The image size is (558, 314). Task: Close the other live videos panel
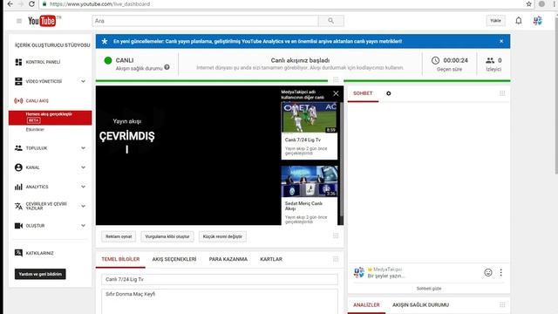click(x=336, y=93)
